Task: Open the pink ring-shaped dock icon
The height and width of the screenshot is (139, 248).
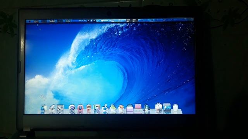Action: [80, 108]
